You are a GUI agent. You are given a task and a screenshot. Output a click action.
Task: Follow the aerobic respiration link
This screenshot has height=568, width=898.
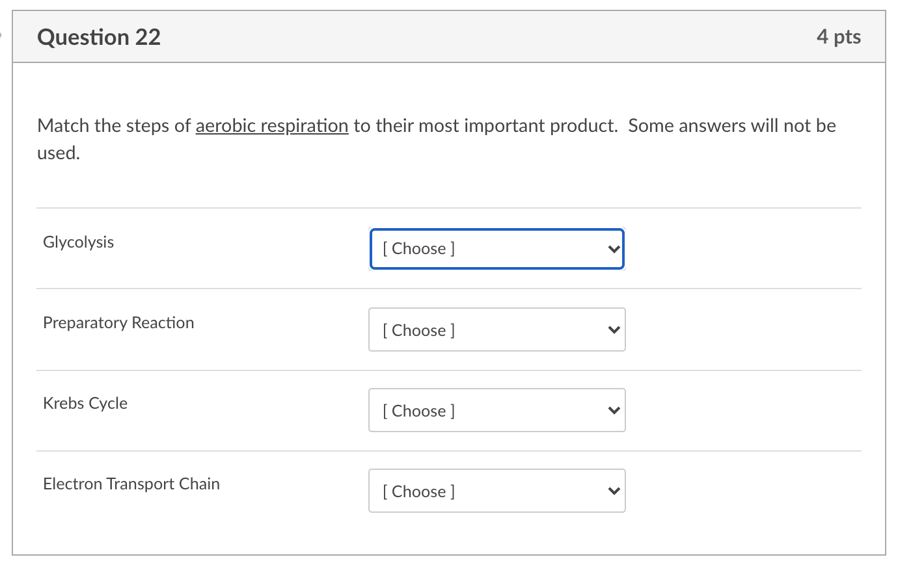point(272,125)
